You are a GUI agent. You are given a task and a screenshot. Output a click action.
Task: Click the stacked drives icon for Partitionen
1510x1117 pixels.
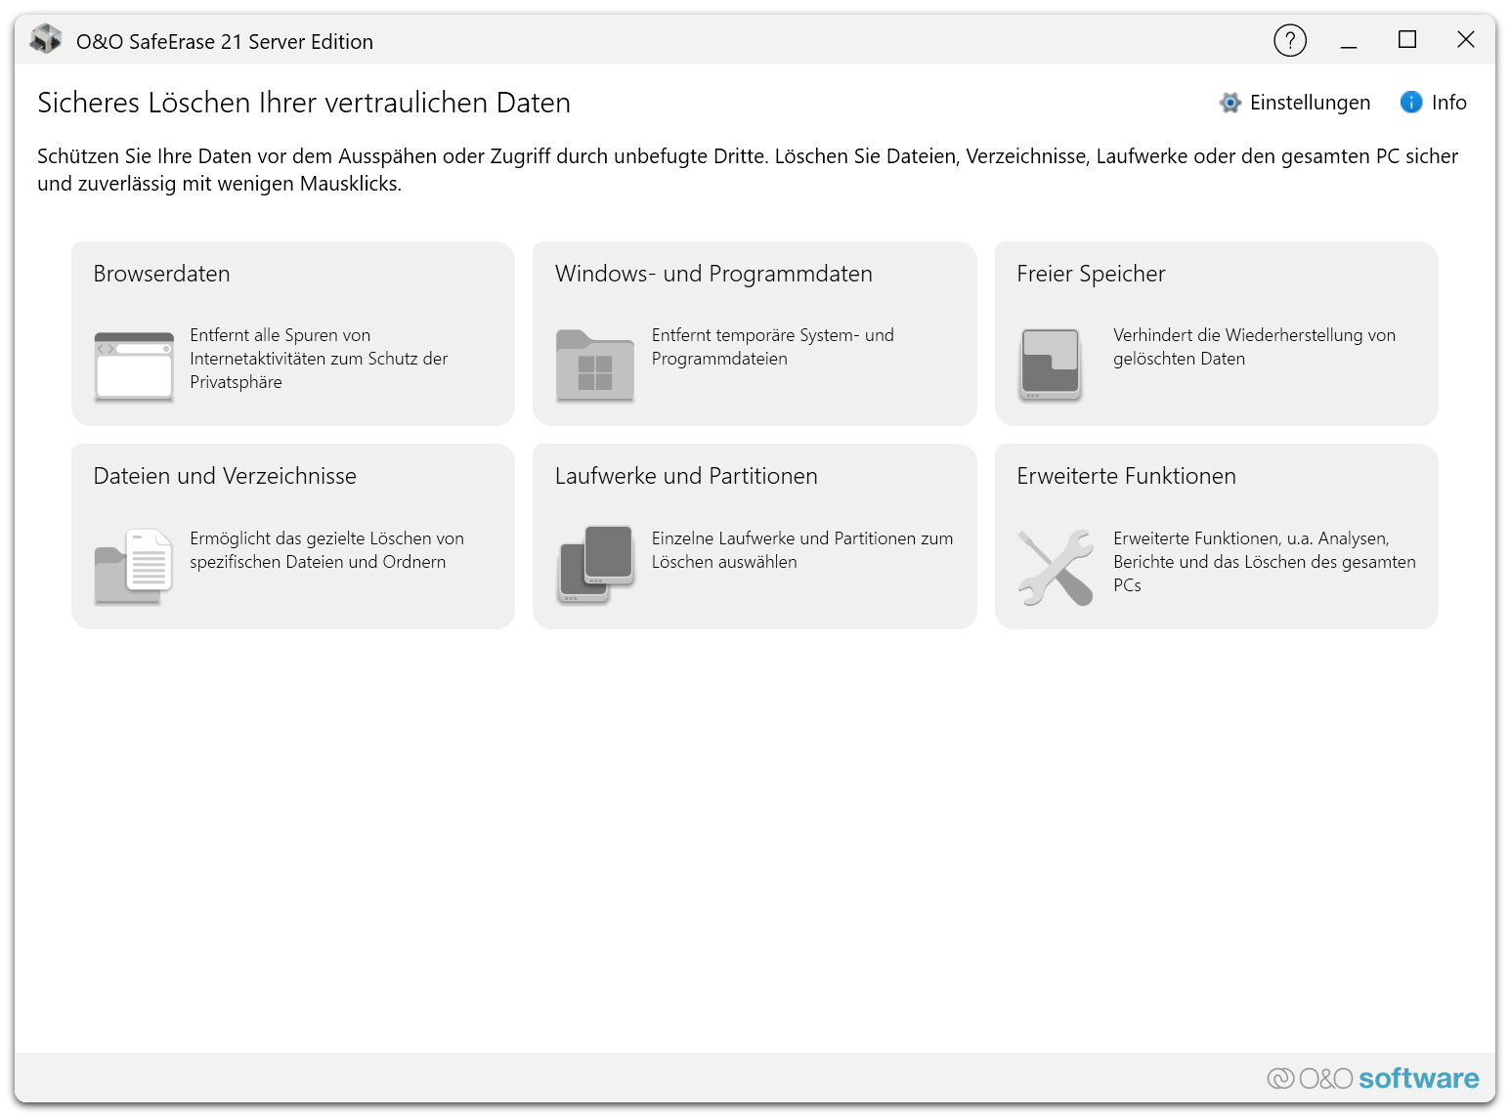(596, 565)
